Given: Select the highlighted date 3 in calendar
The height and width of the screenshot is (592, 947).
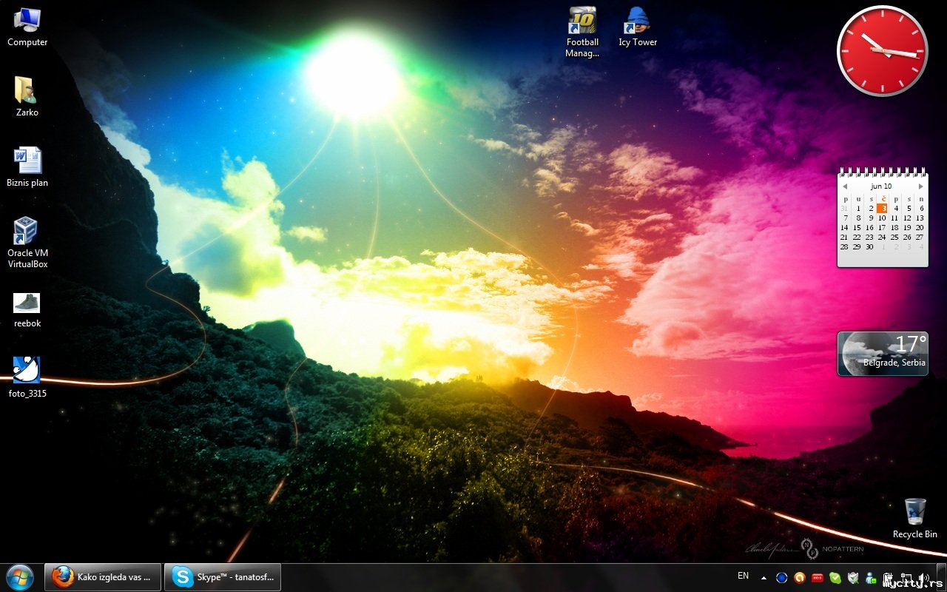Looking at the screenshot, I should (x=882, y=208).
